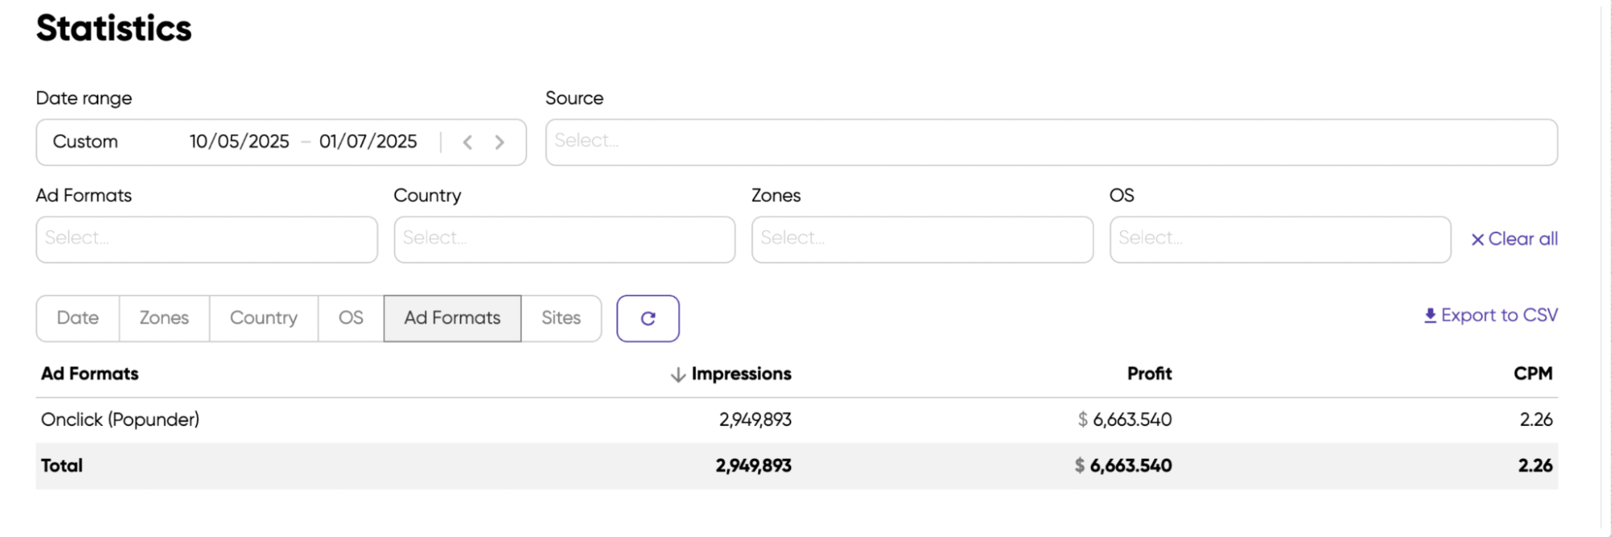Open the Zones filter dropdown
This screenshot has width=1612, height=537.
(x=923, y=239)
